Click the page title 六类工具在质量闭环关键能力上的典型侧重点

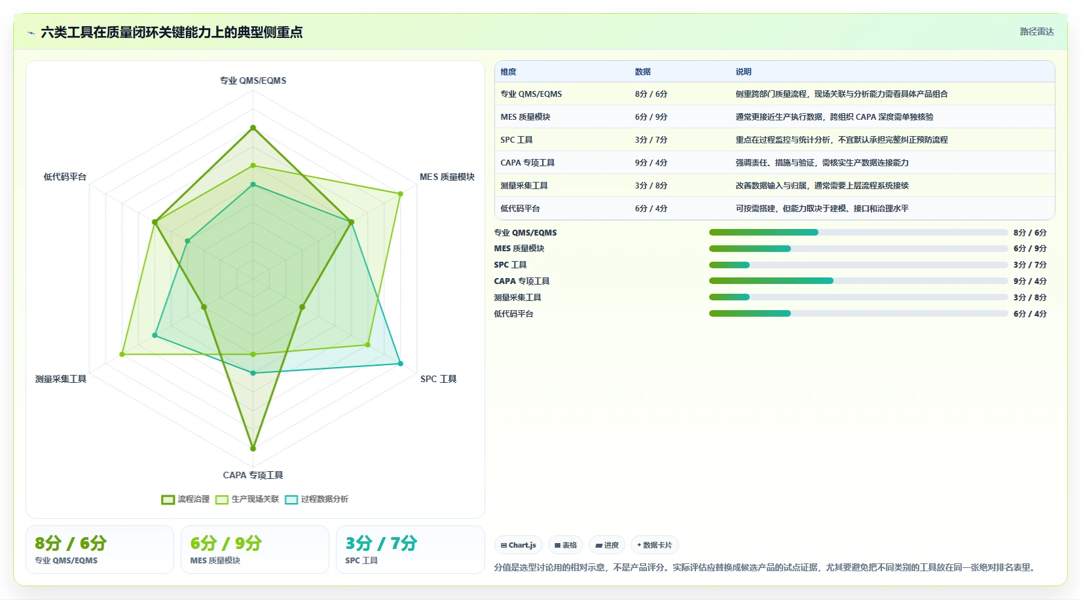[172, 32]
